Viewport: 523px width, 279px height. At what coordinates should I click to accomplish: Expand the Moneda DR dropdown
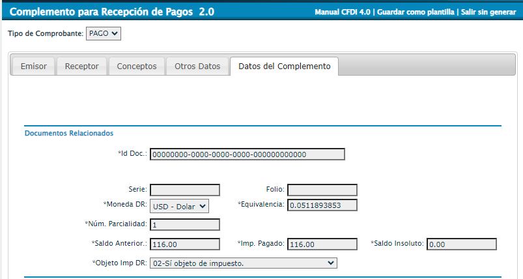tap(179, 206)
